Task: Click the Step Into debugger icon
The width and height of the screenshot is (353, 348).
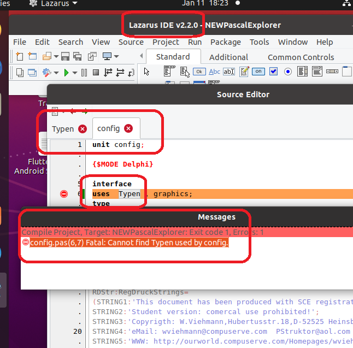Action: 108,73
